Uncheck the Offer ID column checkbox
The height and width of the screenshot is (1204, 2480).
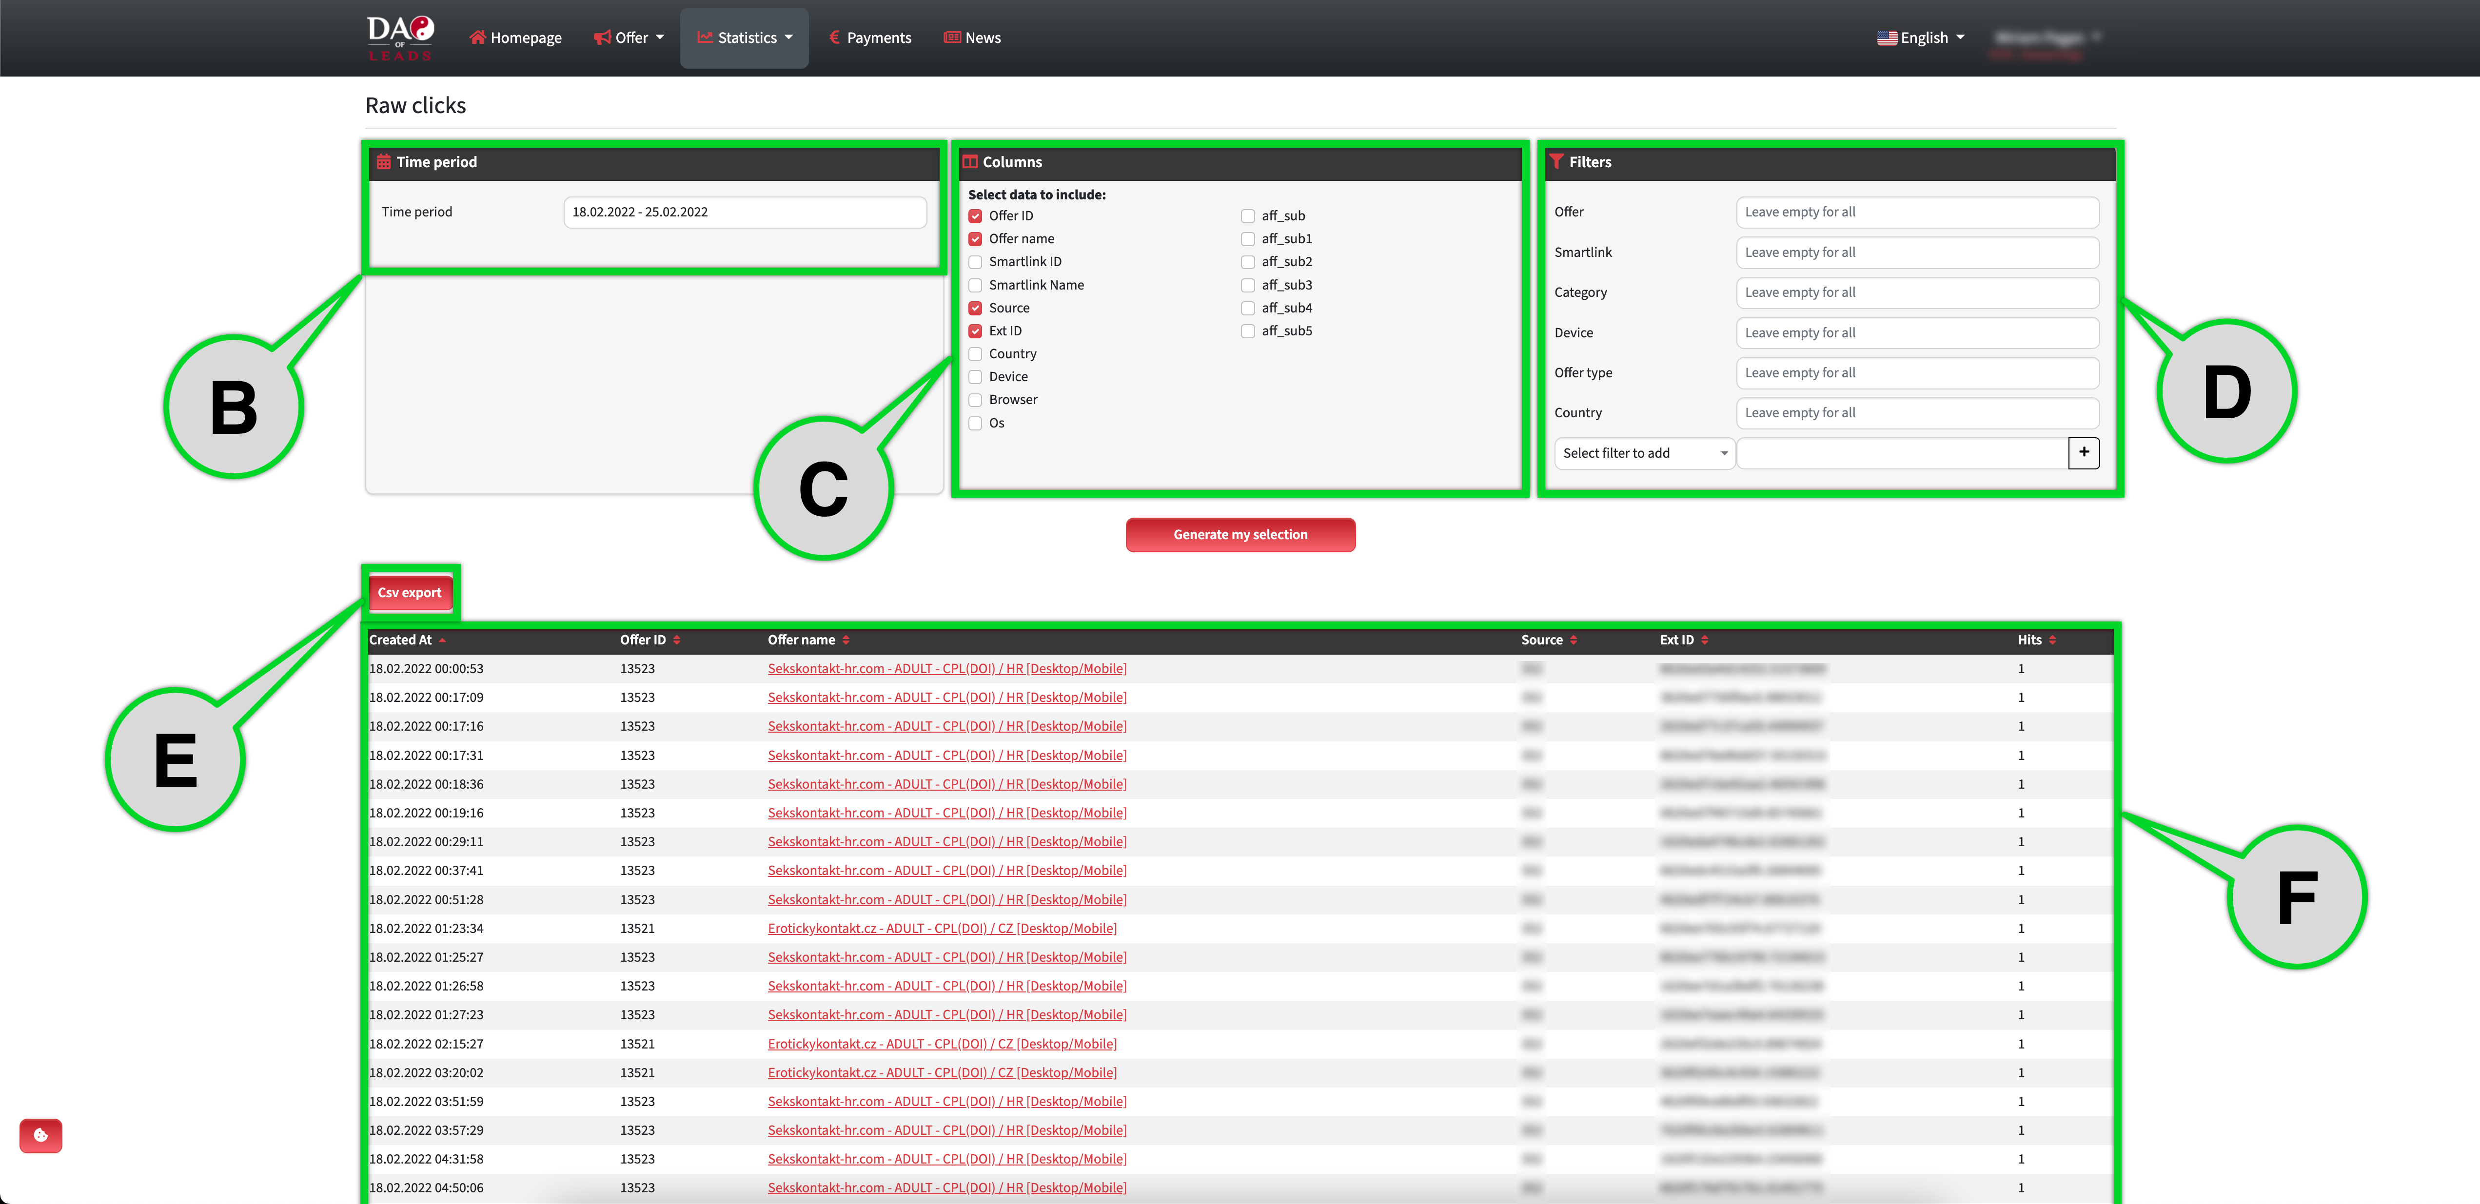[x=975, y=216]
